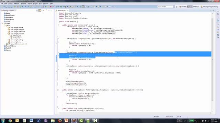Open Chrome from the taskbar
The width and height of the screenshot is (220, 123).
click(10, 121)
